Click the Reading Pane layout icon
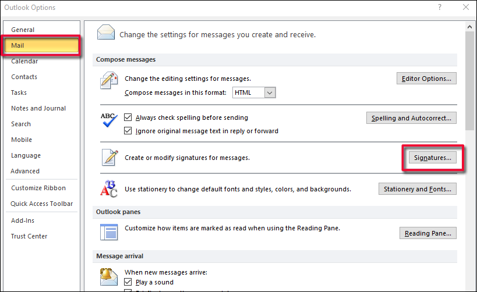 click(109, 232)
